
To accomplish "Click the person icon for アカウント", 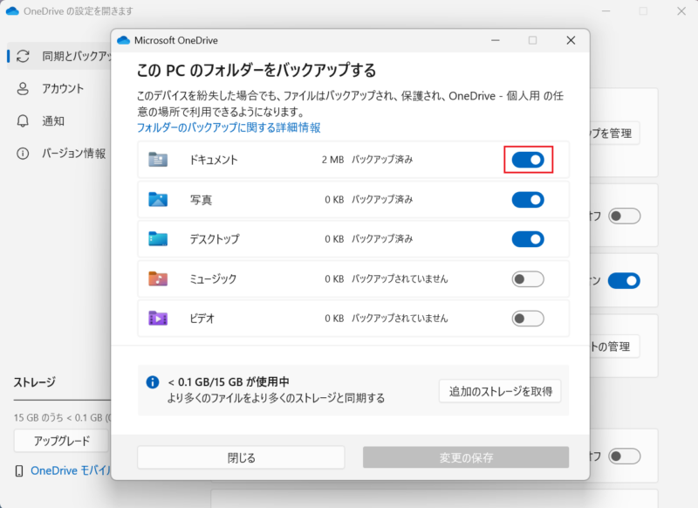I will pos(23,89).
